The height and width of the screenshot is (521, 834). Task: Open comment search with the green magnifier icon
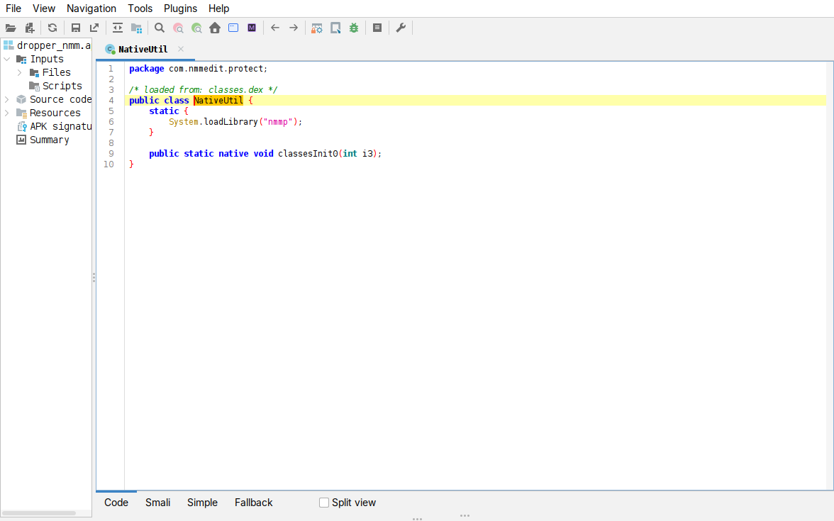point(197,28)
